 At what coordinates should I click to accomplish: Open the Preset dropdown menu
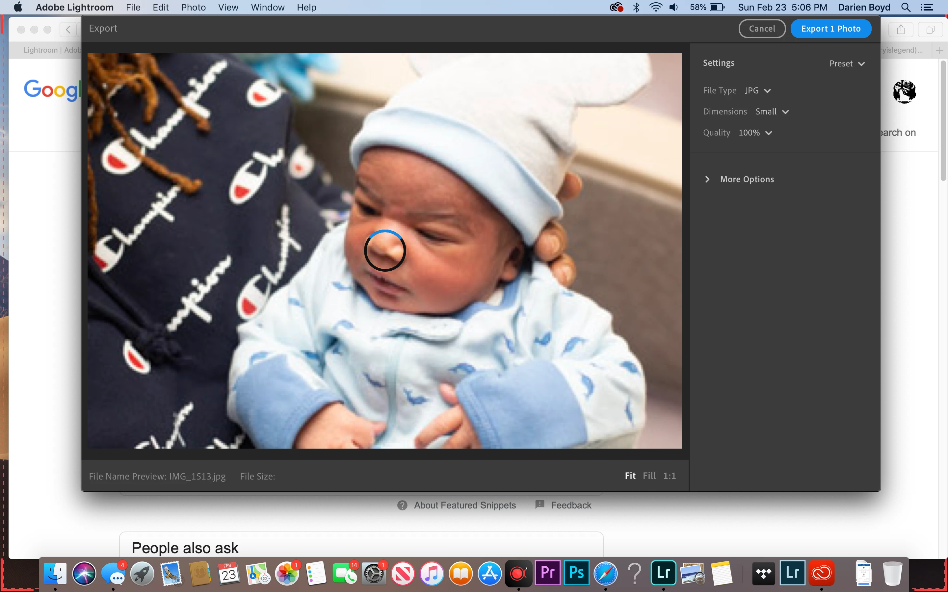[847, 63]
